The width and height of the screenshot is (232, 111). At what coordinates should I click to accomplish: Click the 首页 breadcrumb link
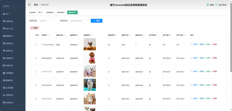(36, 5)
